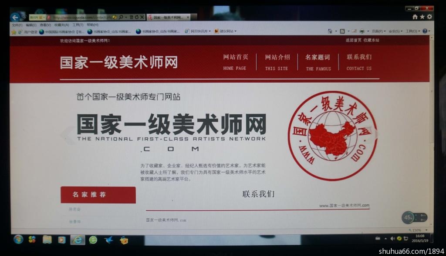Open the Windows Start button
Viewport: 446px width, 256px height.
point(18,239)
